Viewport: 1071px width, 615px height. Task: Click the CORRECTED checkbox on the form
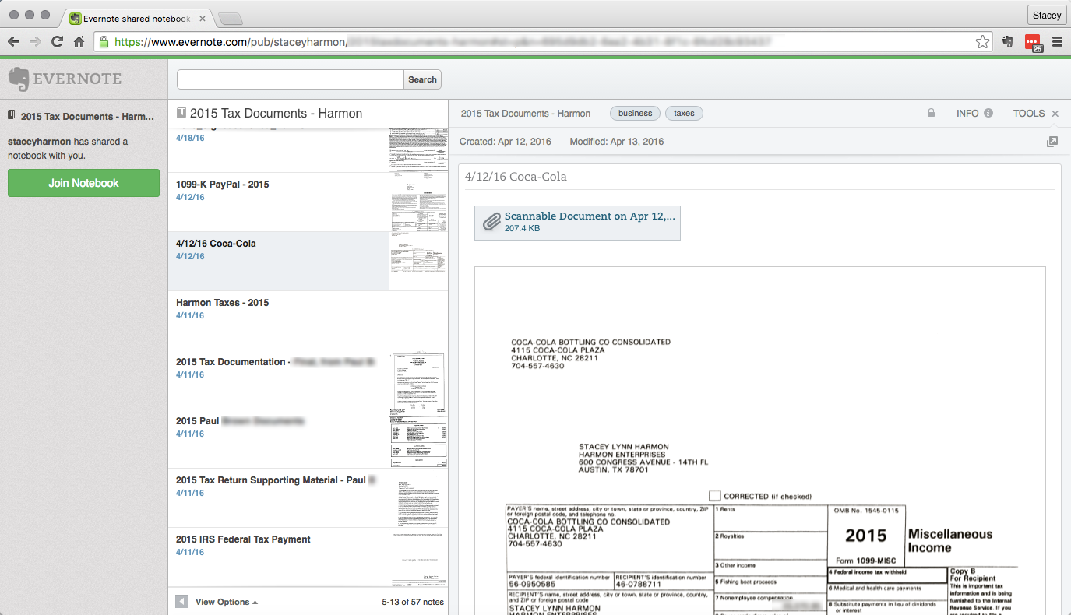pos(715,496)
